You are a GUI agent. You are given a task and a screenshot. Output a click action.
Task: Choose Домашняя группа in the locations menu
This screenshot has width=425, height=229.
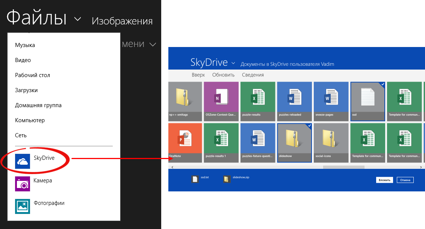click(x=38, y=105)
